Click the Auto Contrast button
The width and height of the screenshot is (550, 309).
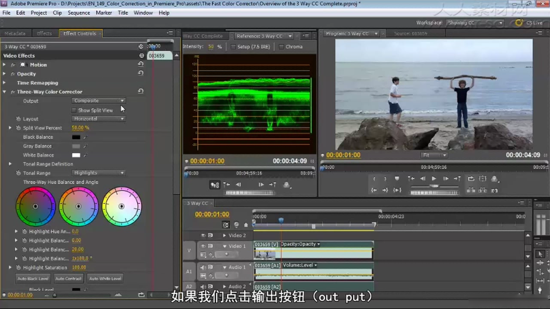[x=69, y=278]
